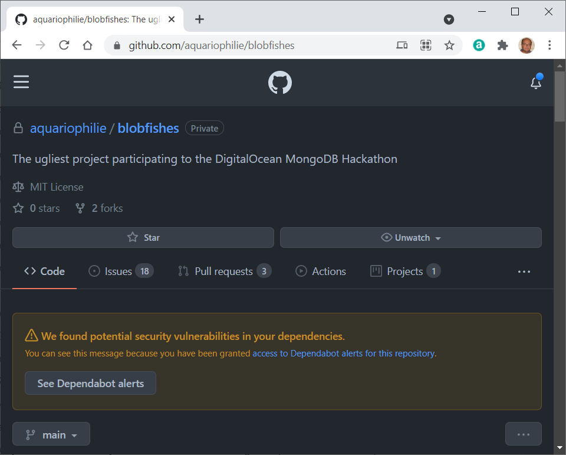
Task: Click the Actions play-circle icon
Action: coord(301,271)
